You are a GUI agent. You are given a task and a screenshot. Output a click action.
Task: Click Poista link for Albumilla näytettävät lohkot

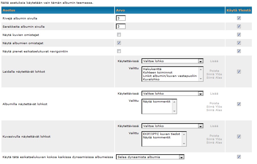coord(214,103)
